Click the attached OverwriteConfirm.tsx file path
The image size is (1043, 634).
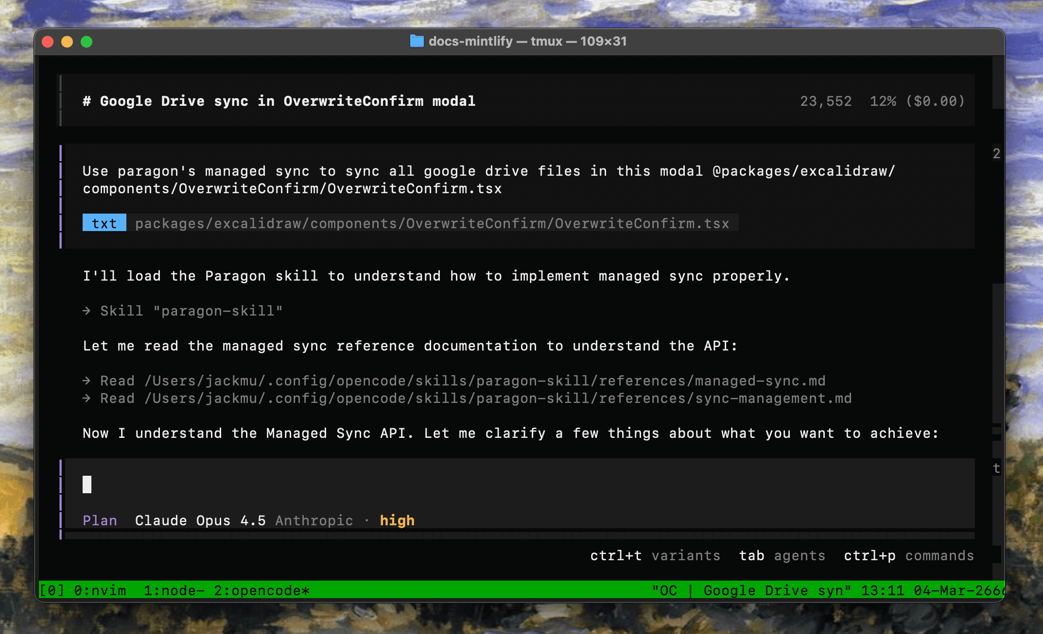pyautogui.click(x=432, y=223)
